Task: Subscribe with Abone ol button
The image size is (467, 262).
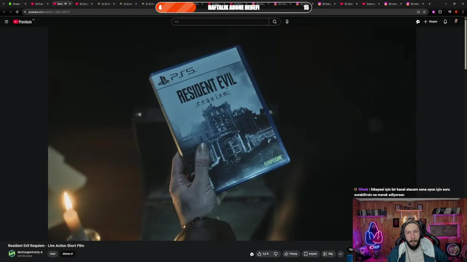Action: (x=67, y=254)
